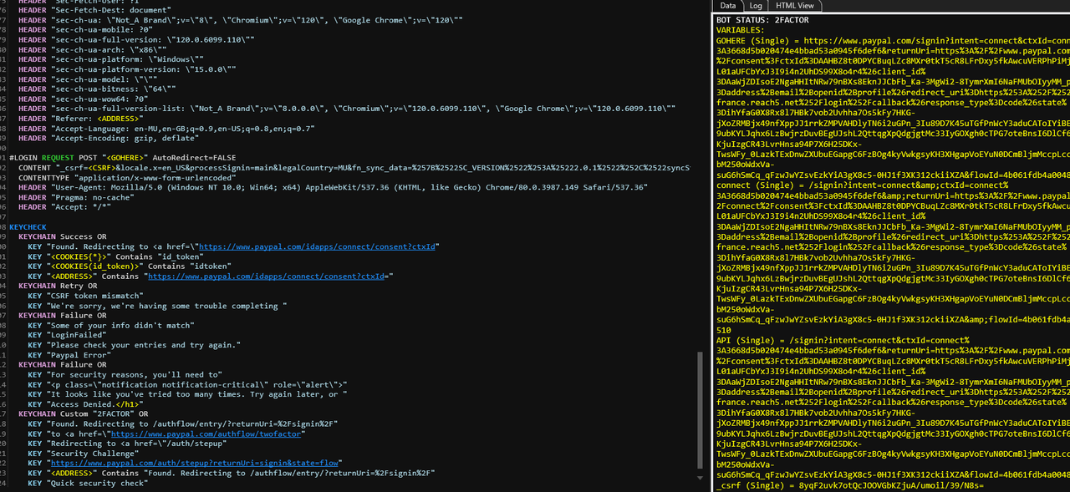Select KEY 'Security Challenge' line
The height and width of the screenshot is (492, 1070).
pyautogui.click(x=85, y=454)
